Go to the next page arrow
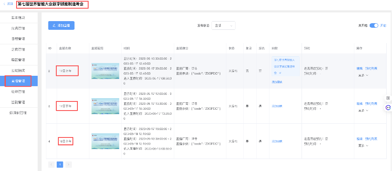392x171 pixels. 68,164
